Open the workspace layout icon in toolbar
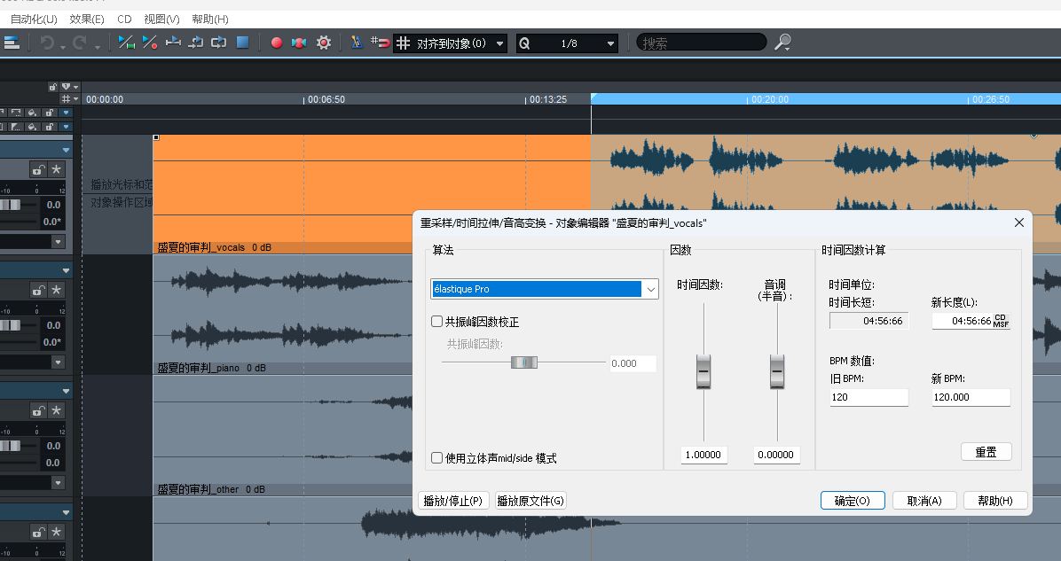Viewport: 1061px width, 561px height. (x=12, y=43)
